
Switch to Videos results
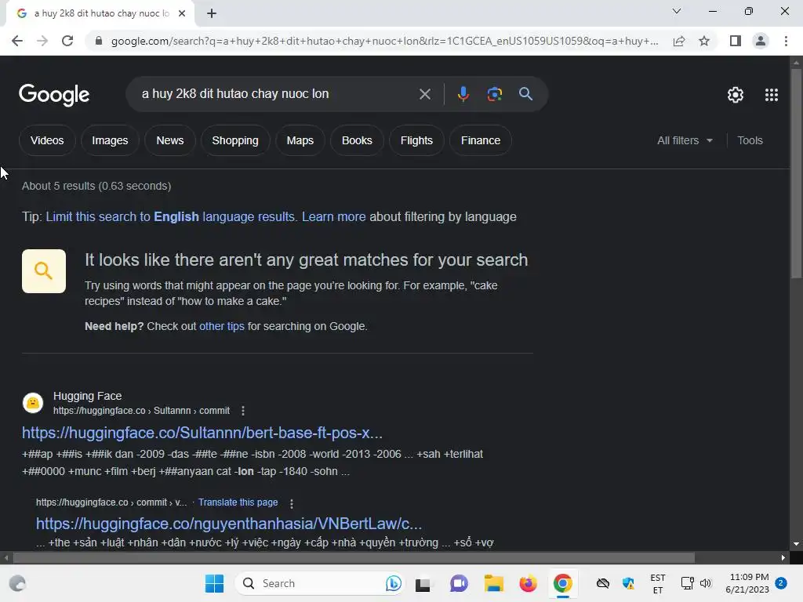click(47, 140)
